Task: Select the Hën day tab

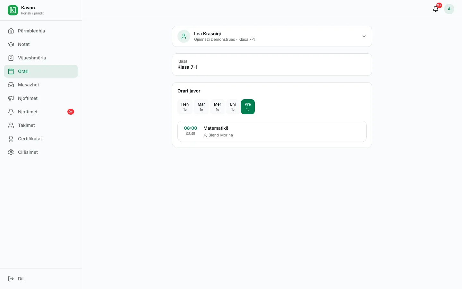Action: [x=185, y=107]
